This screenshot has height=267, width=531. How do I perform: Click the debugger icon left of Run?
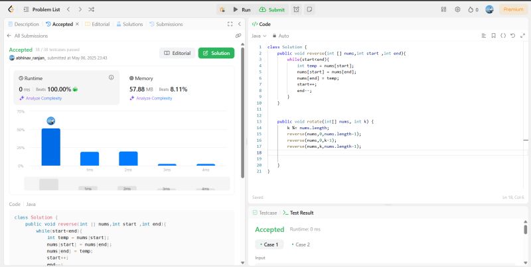point(222,10)
